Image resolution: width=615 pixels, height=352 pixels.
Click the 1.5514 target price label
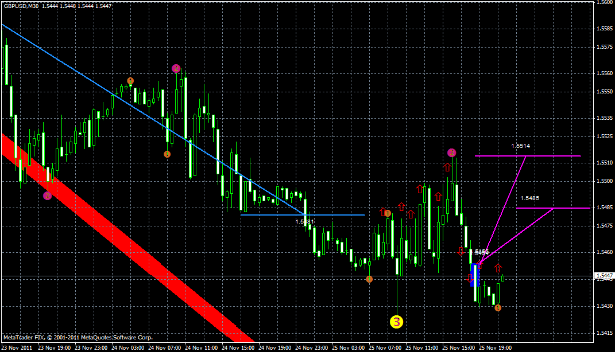pyautogui.click(x=520, y=147)
